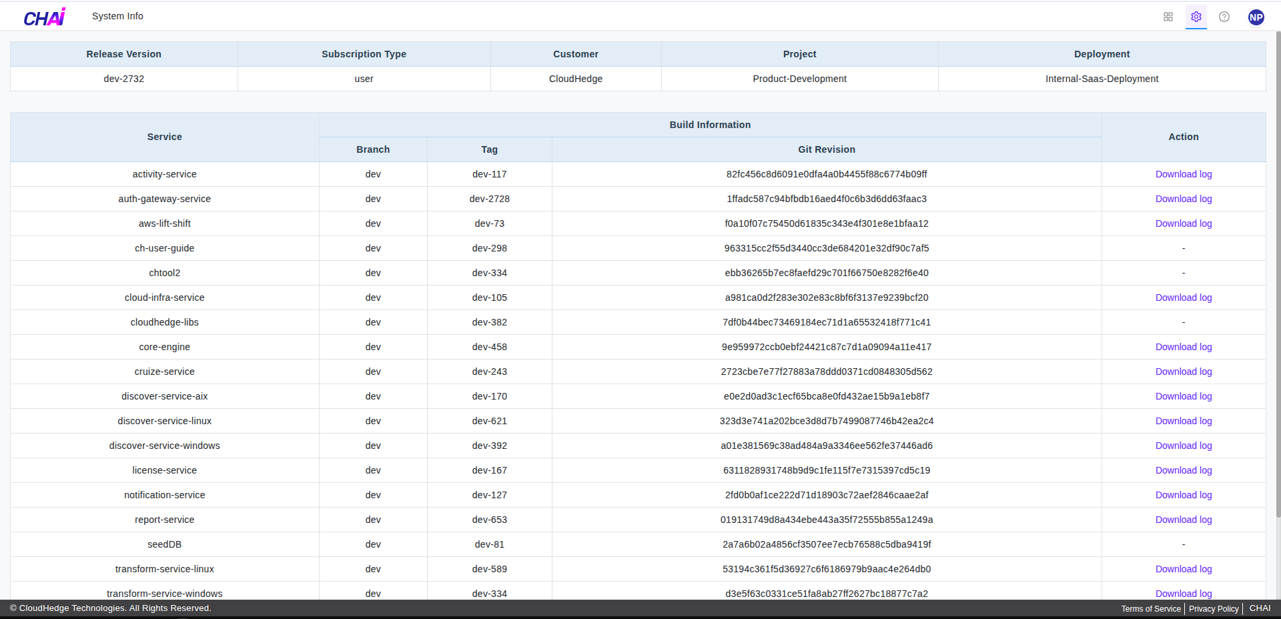The image size is (1281, 619).
Task: Download log for discover-service-linux
Action: point(1184,421)
